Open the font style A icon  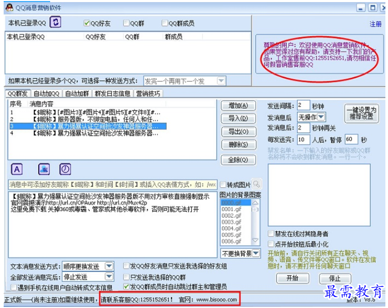pos(17,170)
